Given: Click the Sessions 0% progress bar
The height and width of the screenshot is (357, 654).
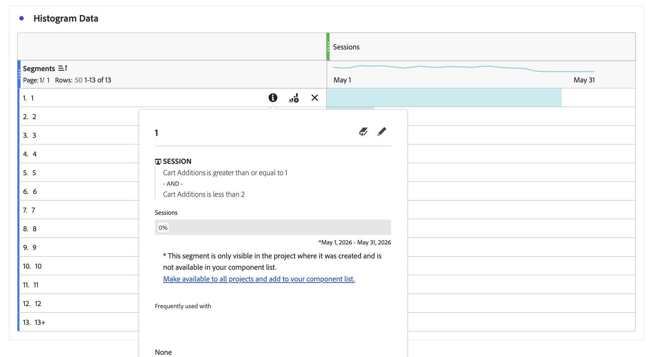Looking at the screenshot, I should point(273,227).
